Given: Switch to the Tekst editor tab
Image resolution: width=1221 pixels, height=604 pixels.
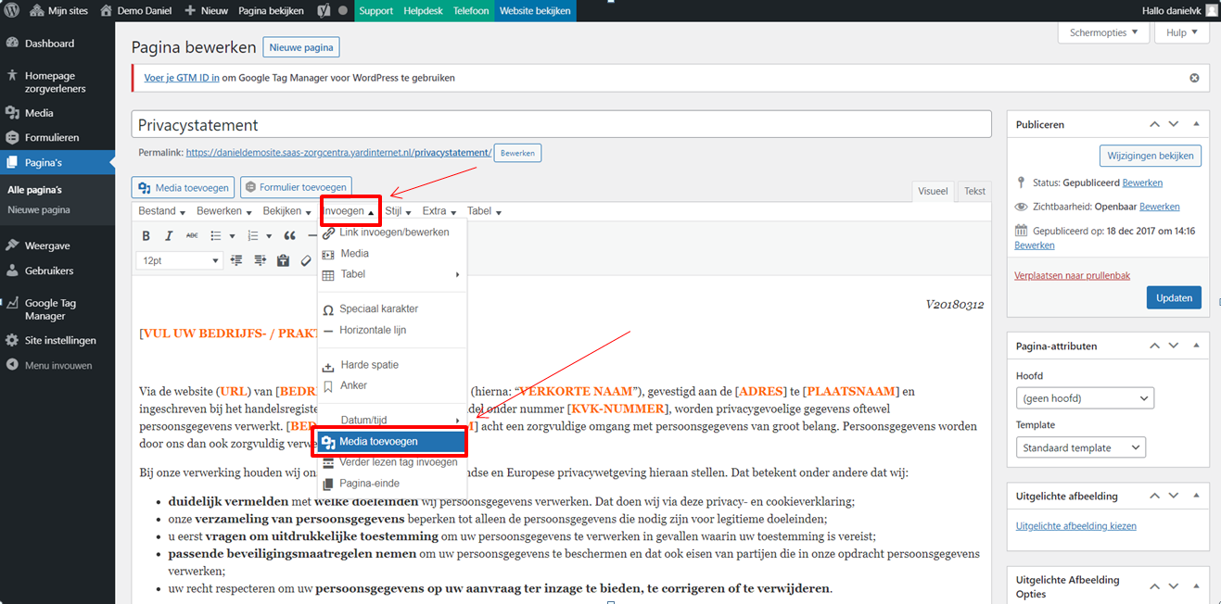Looking at the screenshot, I should tap(974, 191).
